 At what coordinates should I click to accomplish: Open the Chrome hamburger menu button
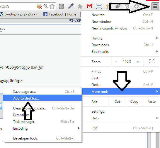(x=155, y=6)
